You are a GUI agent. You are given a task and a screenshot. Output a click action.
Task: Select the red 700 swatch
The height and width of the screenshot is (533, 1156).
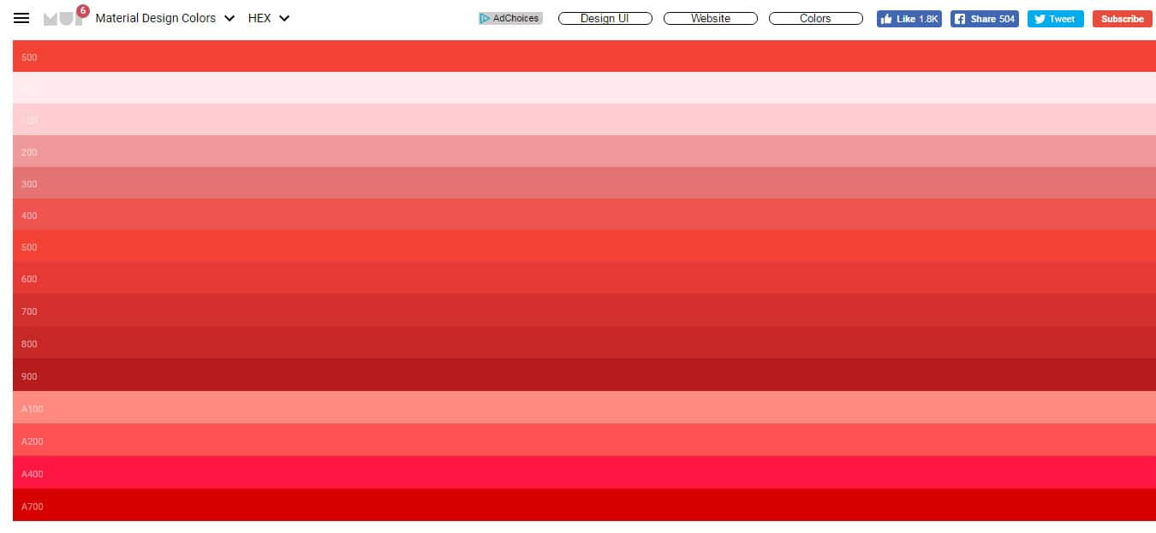[584, 310]
